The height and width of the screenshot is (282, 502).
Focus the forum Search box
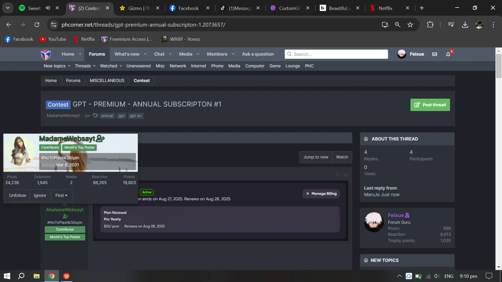pos(336,54)
